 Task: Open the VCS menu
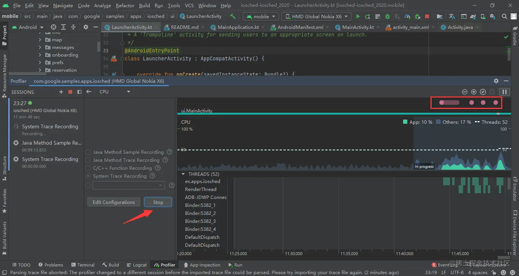coord(189,6)
